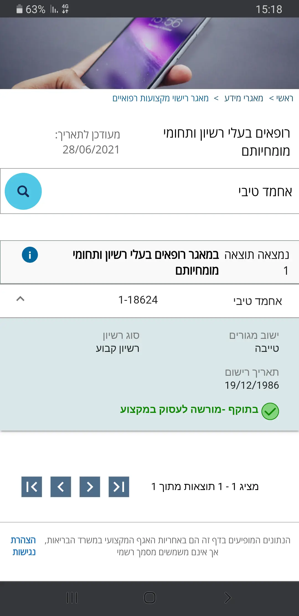Click the search field containing אחמד טיבי
The width and height of the screenshot is (299, 616).
(x=166, y=191)
